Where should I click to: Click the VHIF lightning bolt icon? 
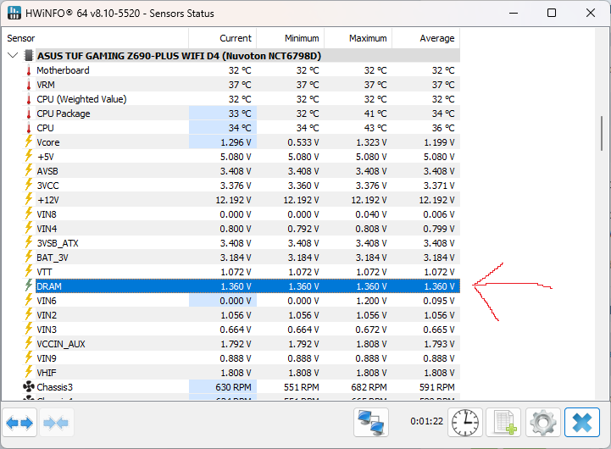29,372
